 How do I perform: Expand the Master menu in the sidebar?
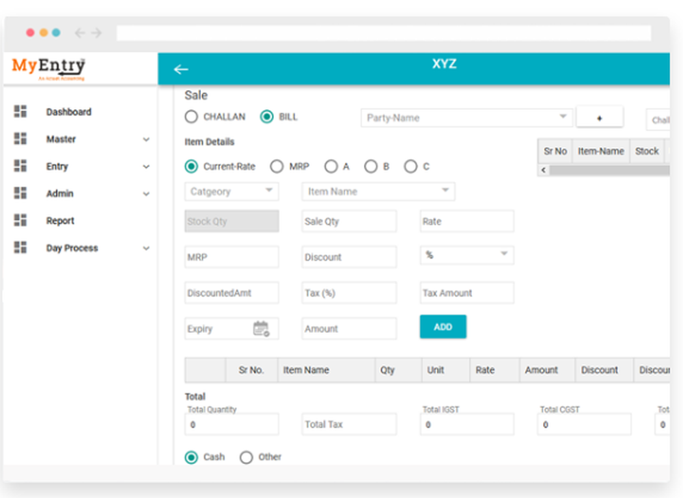[61, 139]
